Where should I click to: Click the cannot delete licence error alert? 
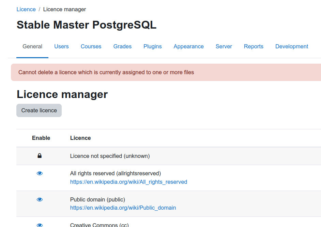coord(166,72)
